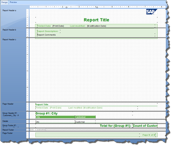Screen dimensions: 173x147
Task: Click the suppressed Report Footer hatched area
Action: pyautogui.click(x=97, y=130)
